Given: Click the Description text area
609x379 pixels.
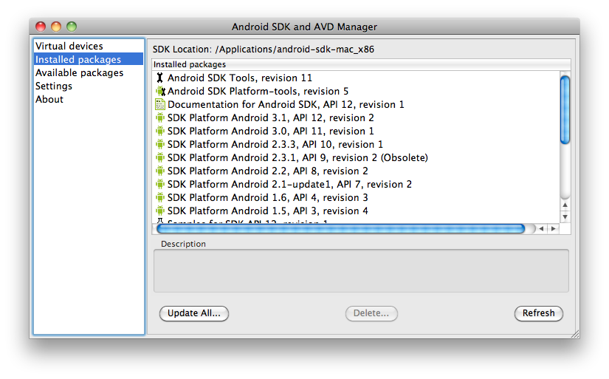Looking at the screenshot, I should pos(361,271).
